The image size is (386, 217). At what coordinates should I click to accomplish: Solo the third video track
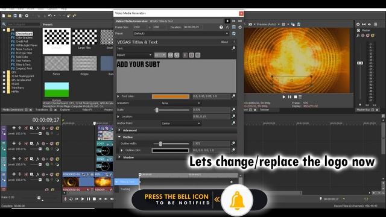(x=57, y=159)
